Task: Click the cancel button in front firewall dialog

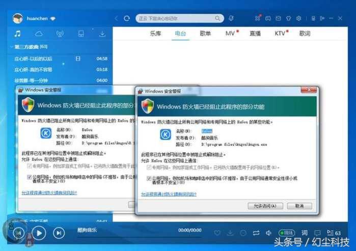Action: coord(299,206)
